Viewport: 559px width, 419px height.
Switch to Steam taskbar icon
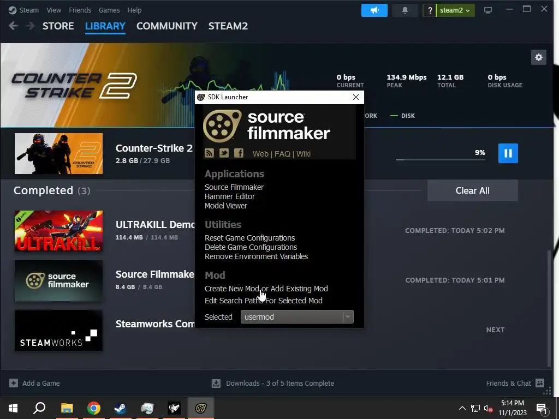[121, 408]
